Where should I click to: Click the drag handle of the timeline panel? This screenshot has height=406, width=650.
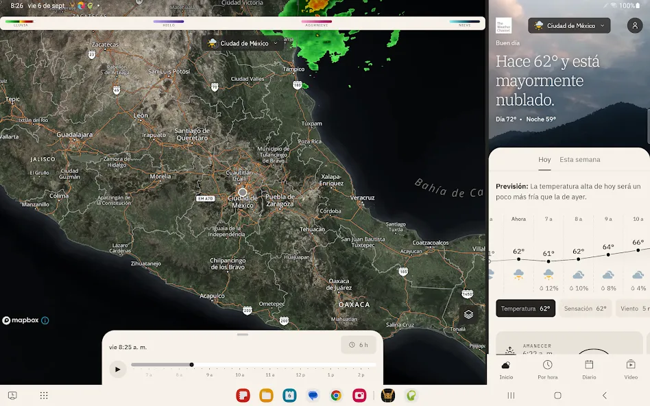(243, 334)
